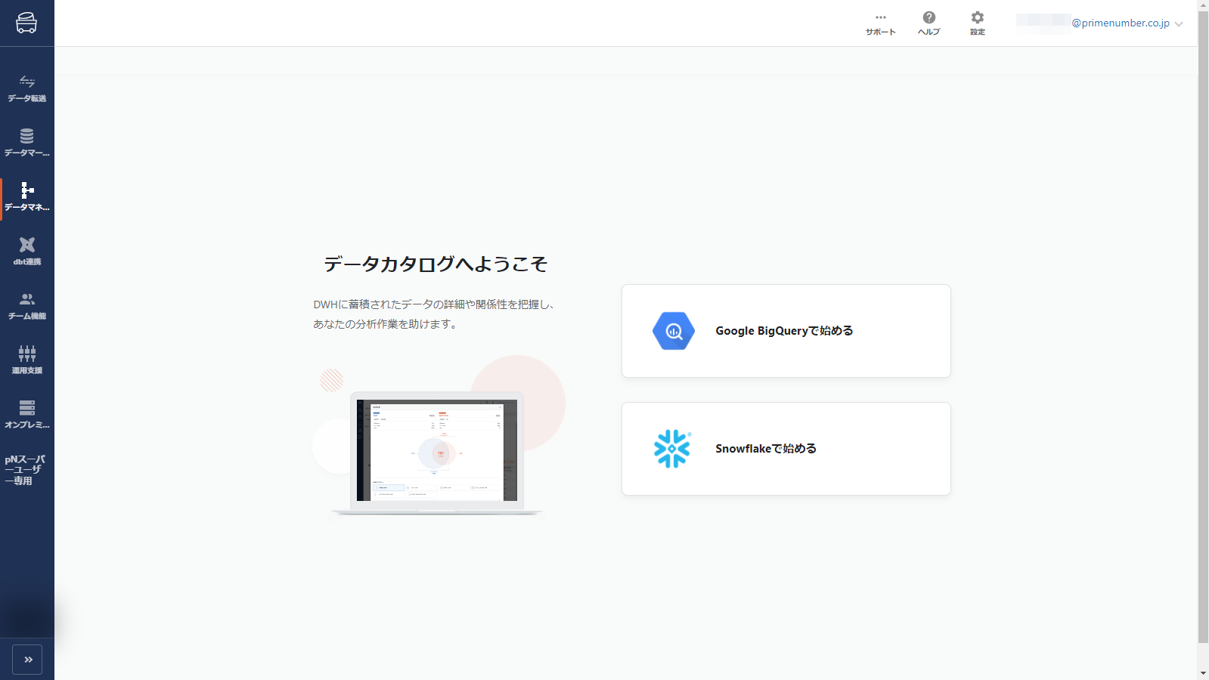Viewport: 1209px width, 680px height.
Task: Click the Google BigQuery hexagon icon
Action: (674, 331)
